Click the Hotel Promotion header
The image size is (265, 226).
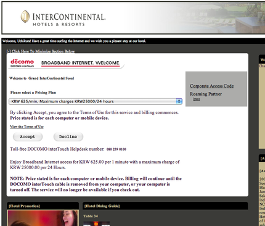click(x=43, y=206)
